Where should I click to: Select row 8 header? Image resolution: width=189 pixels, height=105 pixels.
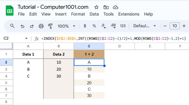point(6,102)
